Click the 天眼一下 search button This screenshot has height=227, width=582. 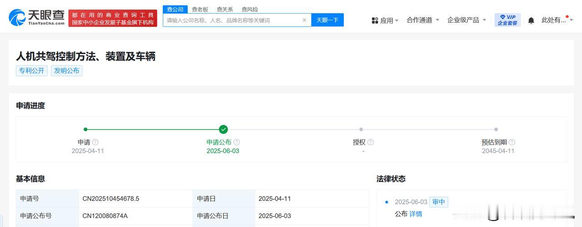point(327,20)
